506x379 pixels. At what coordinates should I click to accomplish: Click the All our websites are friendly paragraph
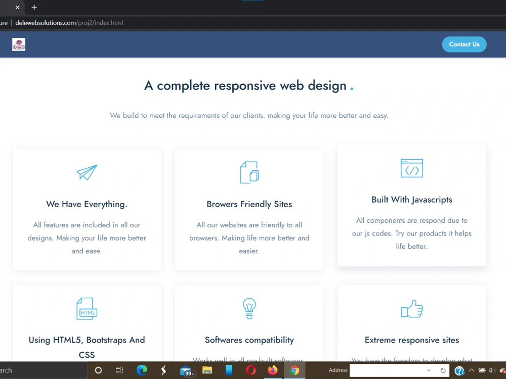[x=249, y=238]
